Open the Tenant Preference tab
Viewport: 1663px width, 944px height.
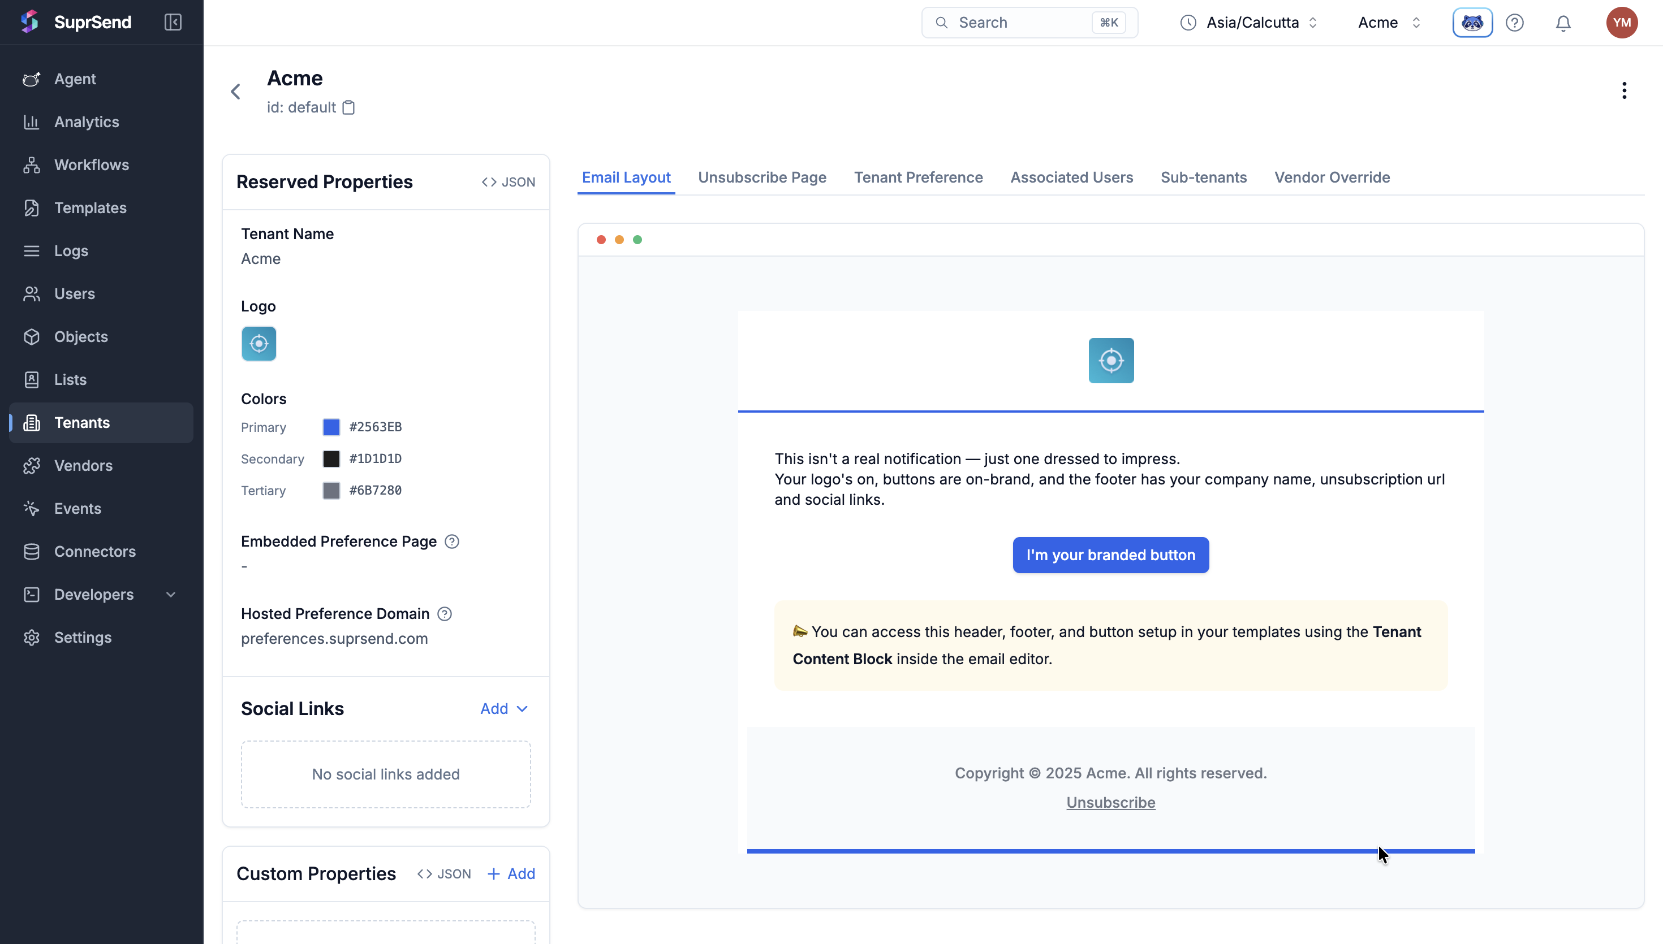point(918,177)
